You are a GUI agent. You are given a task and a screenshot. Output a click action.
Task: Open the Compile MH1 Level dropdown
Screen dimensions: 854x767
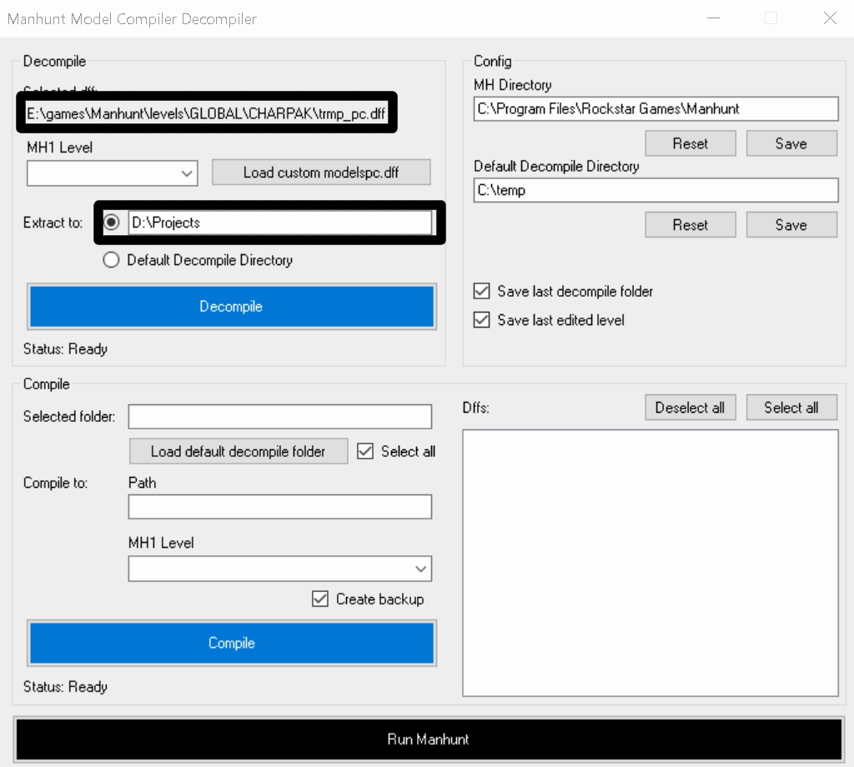click(280, 569)
